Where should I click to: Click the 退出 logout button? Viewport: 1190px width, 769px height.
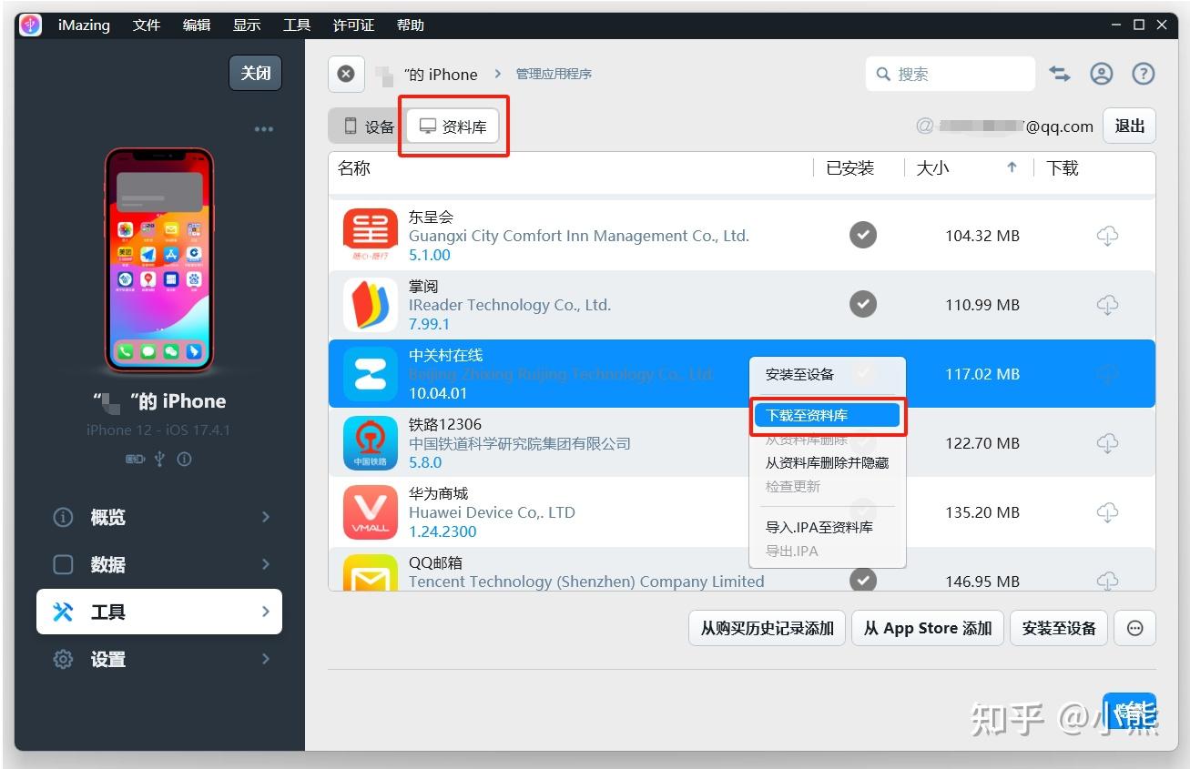(x=1128, y=126)
